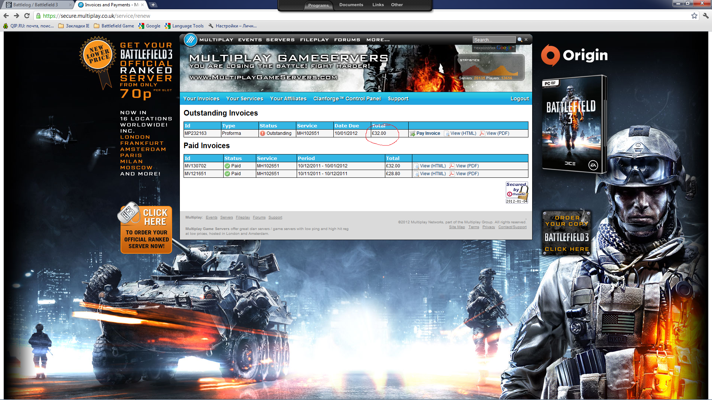Open Clanforge Control Panel
Viewport: 712px width, 400px height.
tap(347, 99)
